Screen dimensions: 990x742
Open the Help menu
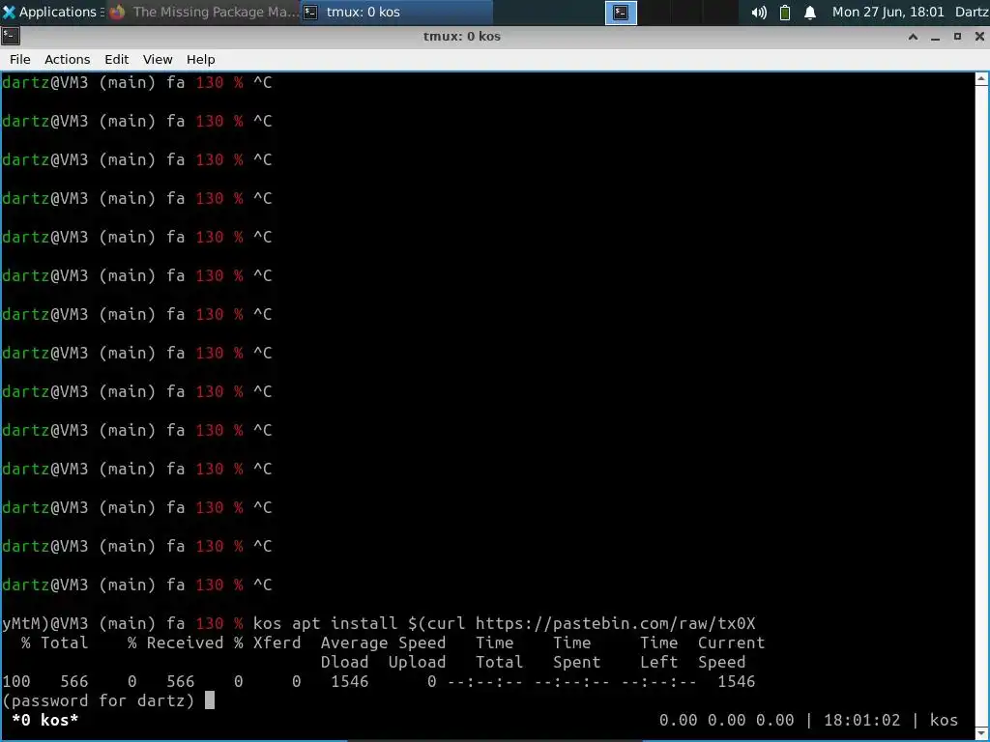(201, 59)
